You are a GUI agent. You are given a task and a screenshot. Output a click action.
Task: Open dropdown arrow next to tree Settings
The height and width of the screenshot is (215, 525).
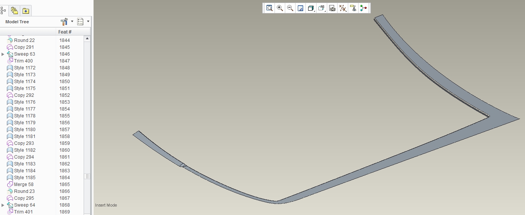tap(72, 22)
